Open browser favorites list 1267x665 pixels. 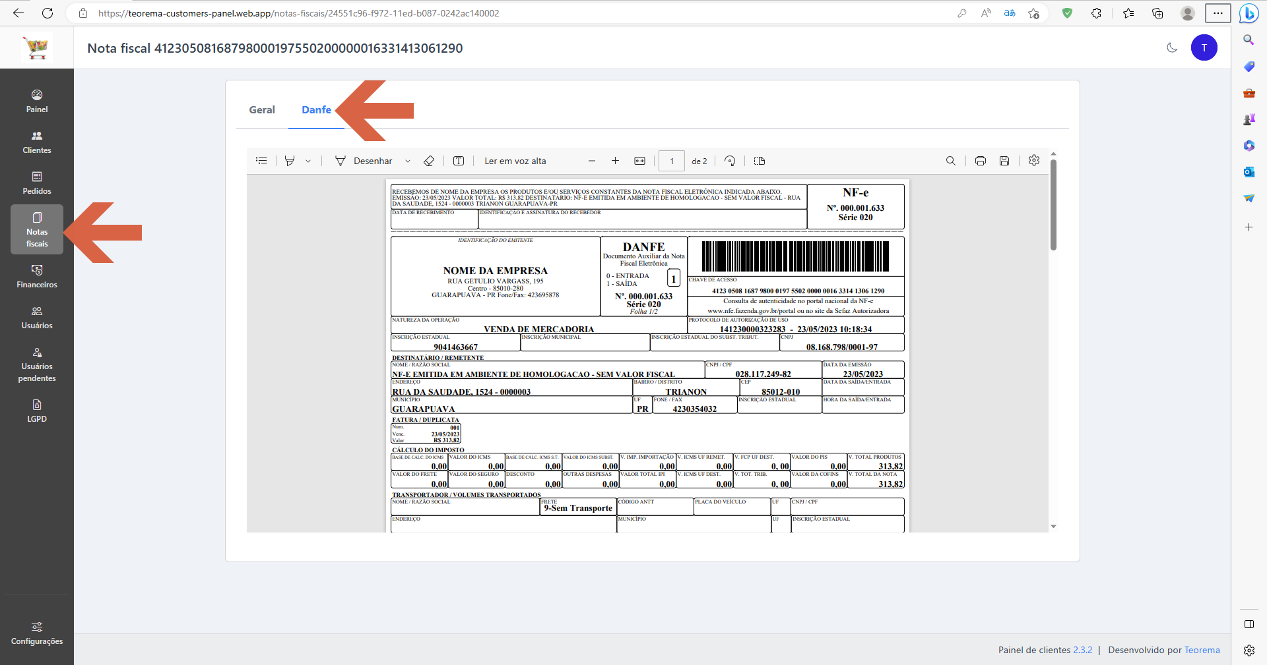[x=1128, y=13]
